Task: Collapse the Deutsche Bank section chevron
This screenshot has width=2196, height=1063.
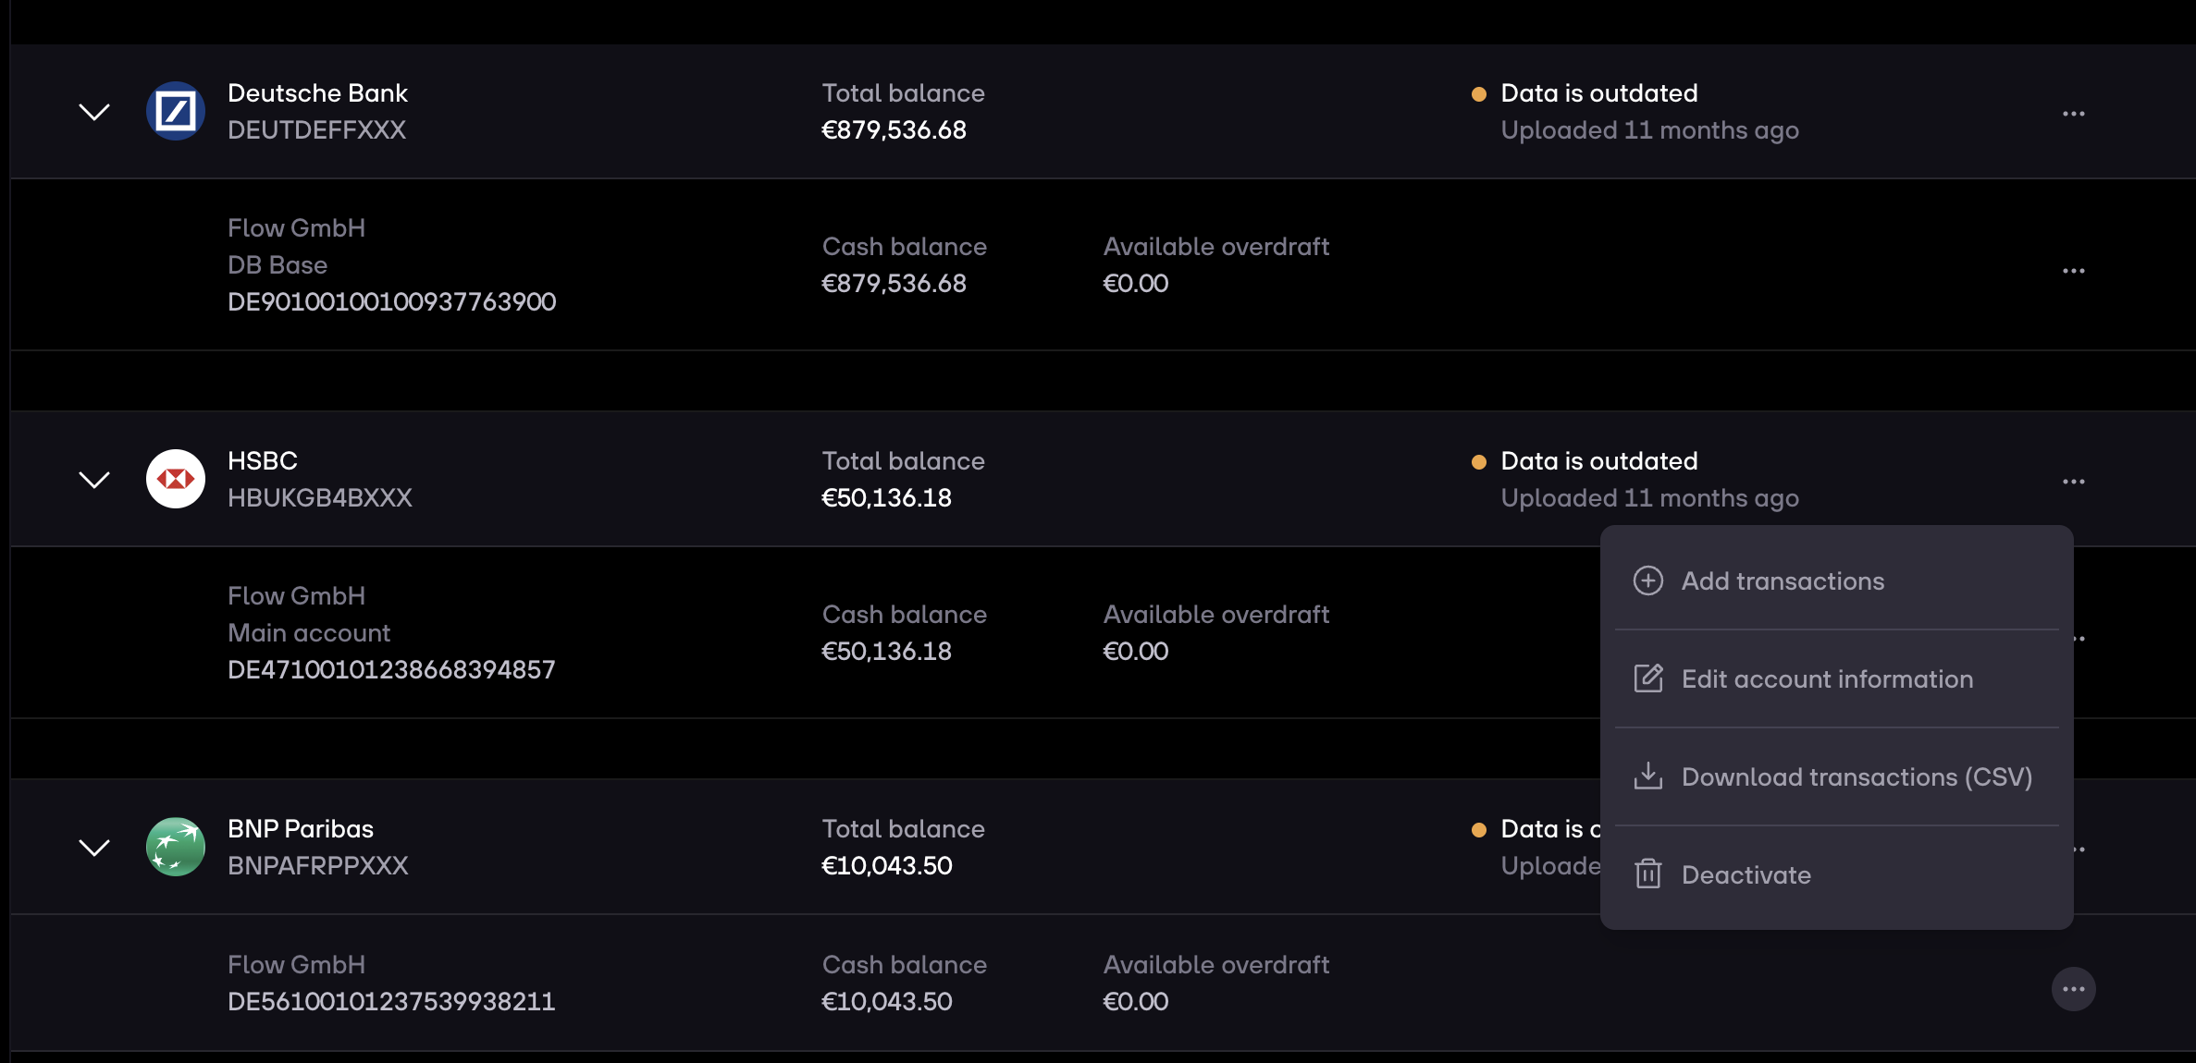Action: click(94, 112)
